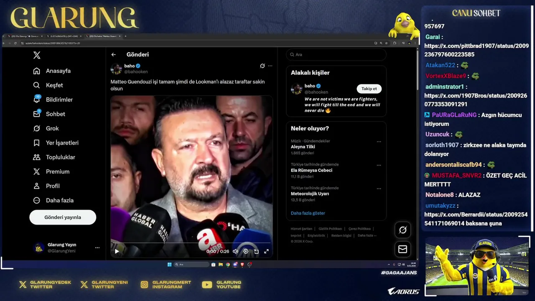The image size is (535, 301).
Task: Click the browser address bar URL
Action: click(53, 43)
